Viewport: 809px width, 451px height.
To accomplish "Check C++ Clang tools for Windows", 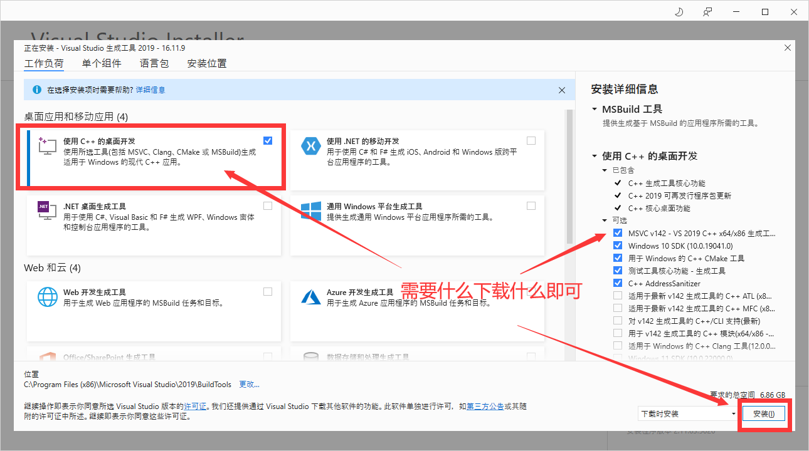I will point(618,346).
